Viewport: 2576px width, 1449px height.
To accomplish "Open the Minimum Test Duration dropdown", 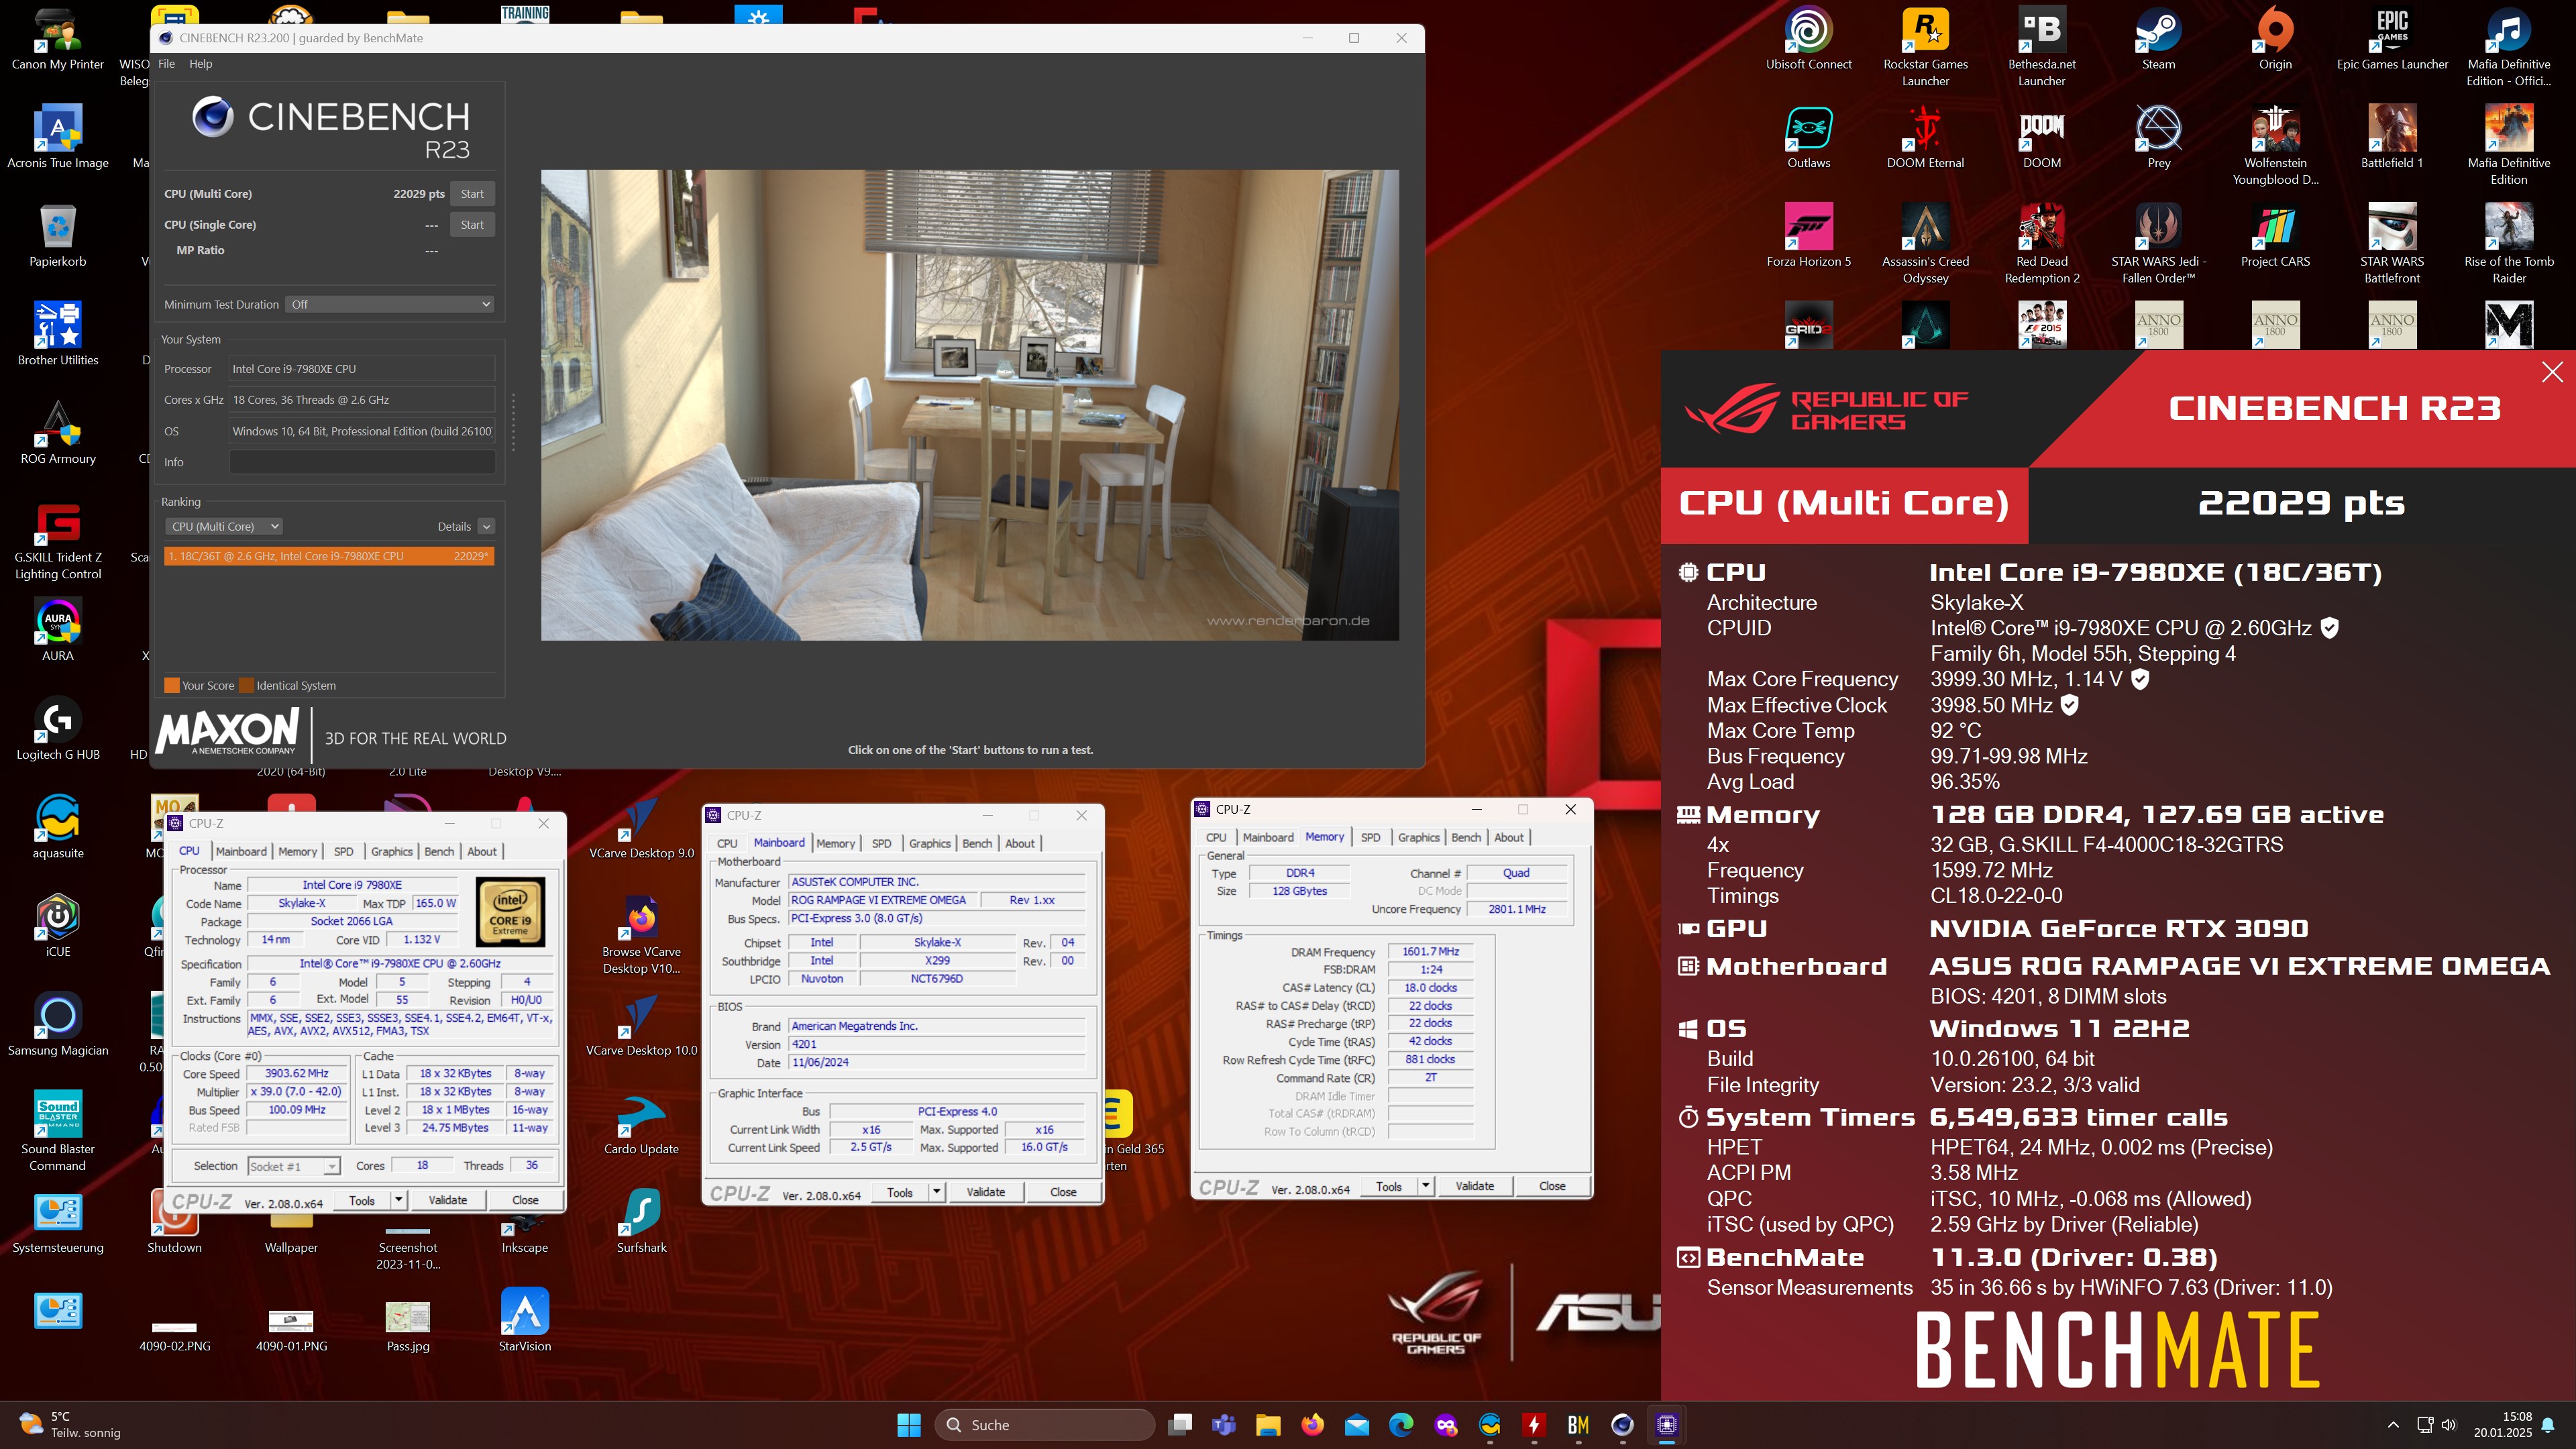I will [x=390, y=304].
